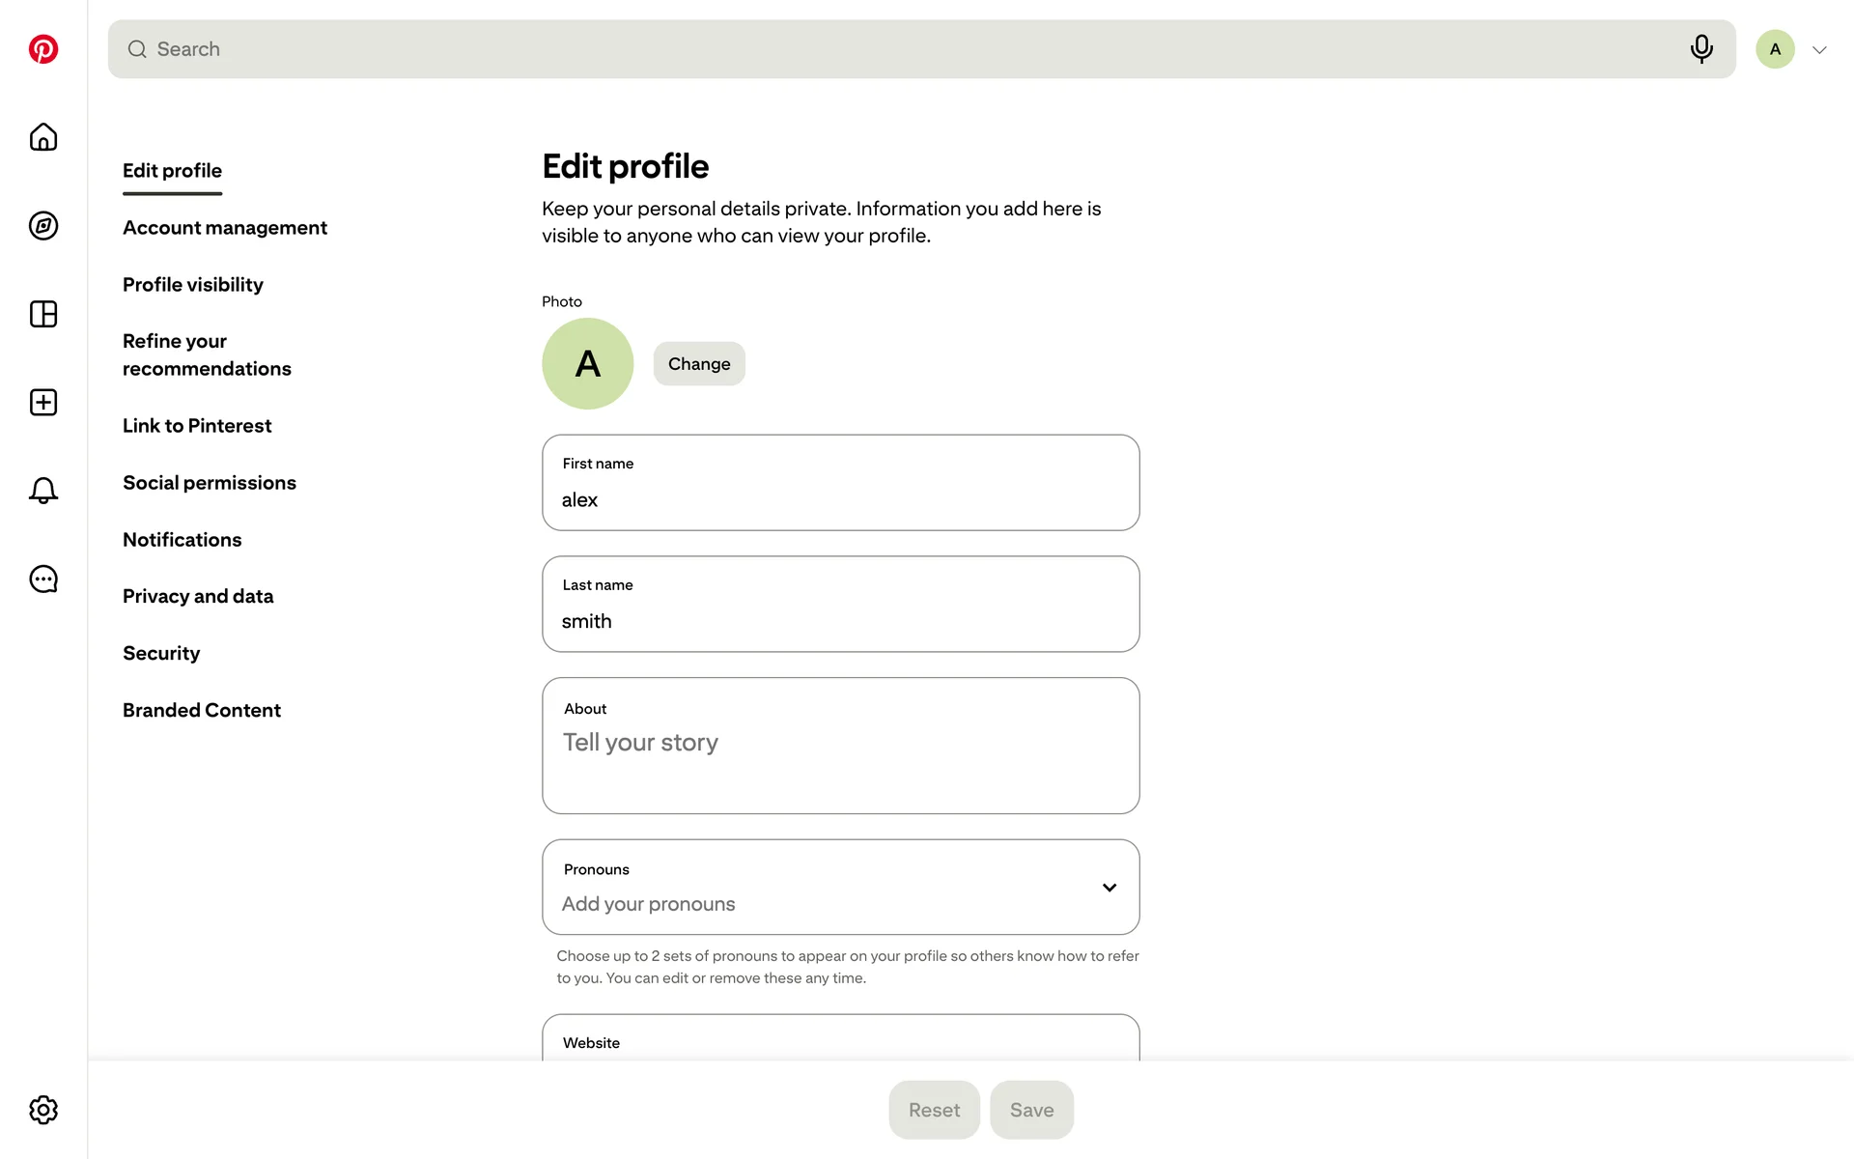Click the Settings gear icon
The height and width of the screenshot is (1159, 1854).
click(x=43, y=1110)
